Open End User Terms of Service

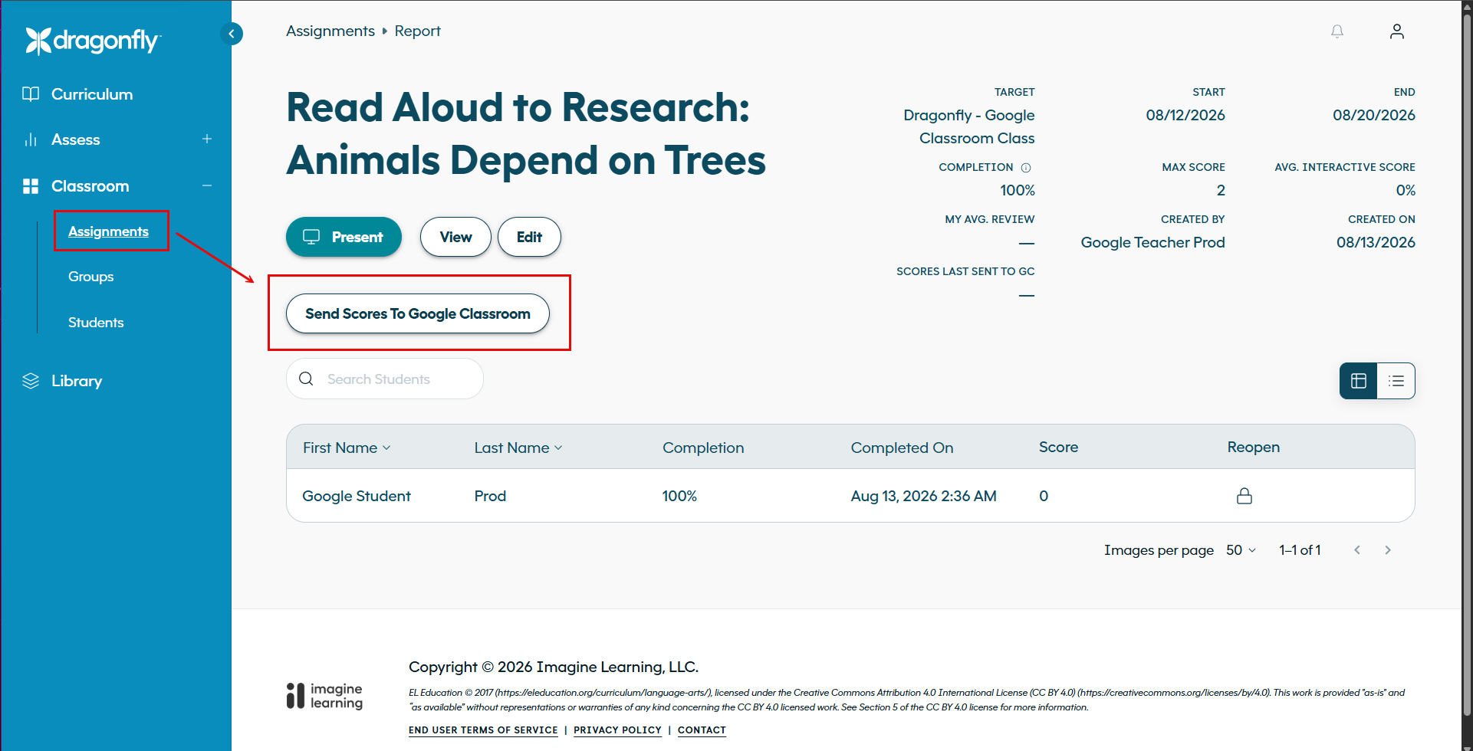point(483,730)
